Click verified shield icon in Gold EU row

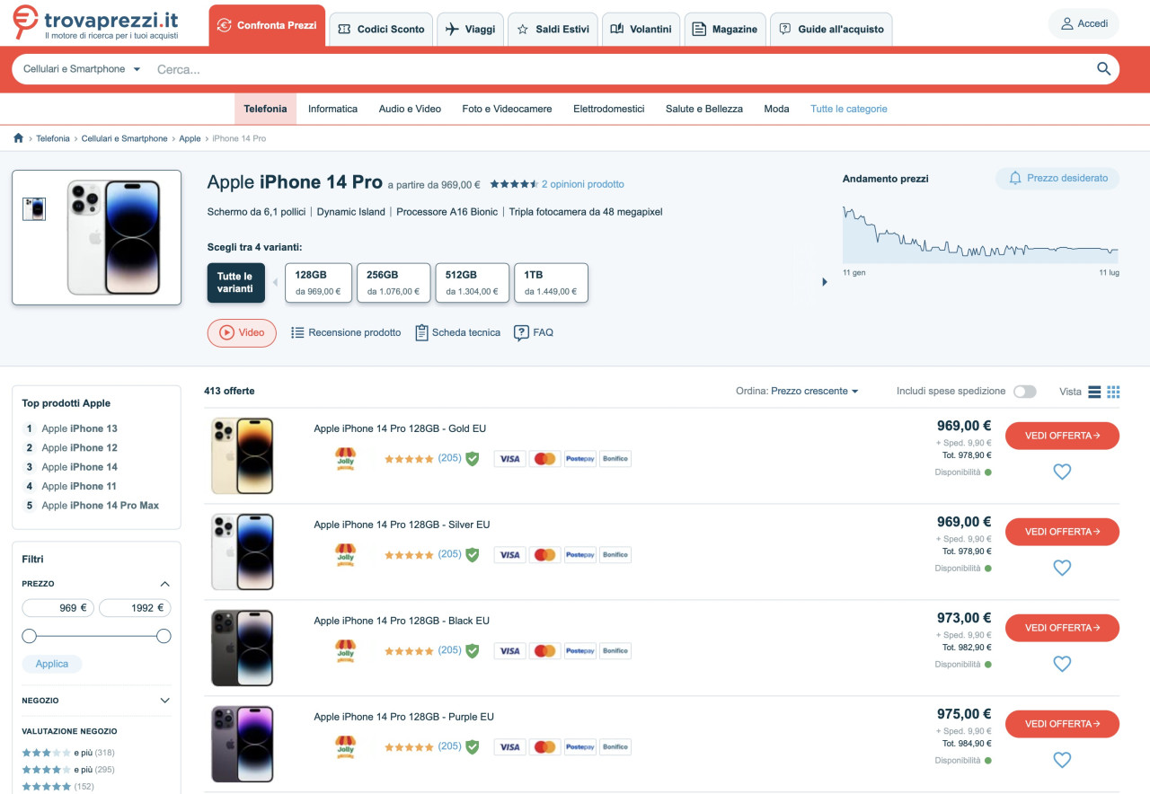[473, 458]
